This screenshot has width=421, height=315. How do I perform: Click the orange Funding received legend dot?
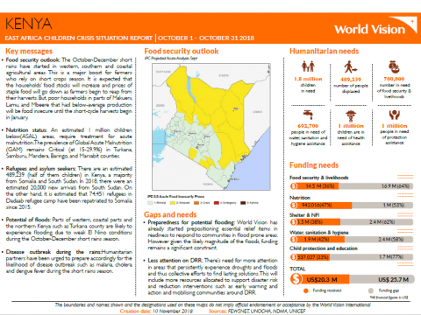[306, 290]
